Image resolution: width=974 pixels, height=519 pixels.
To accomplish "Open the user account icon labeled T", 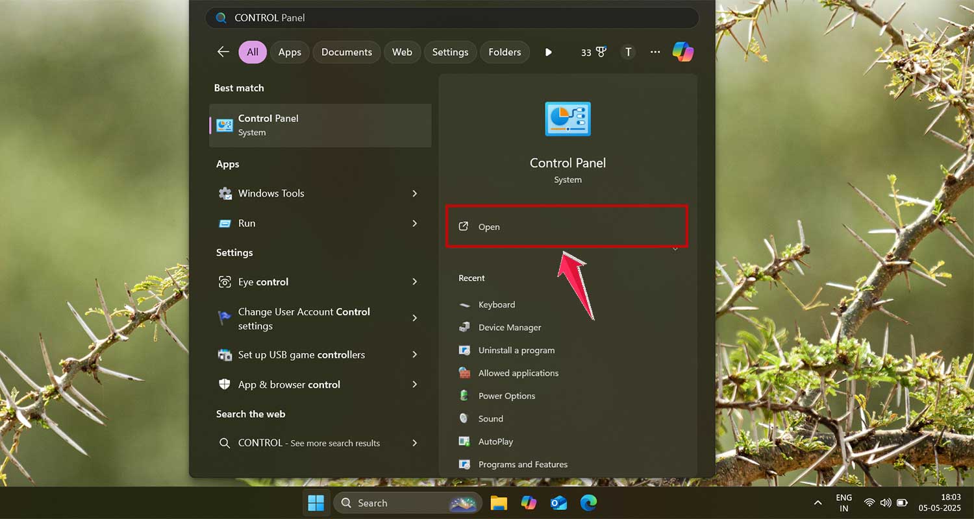I will 627,52.
